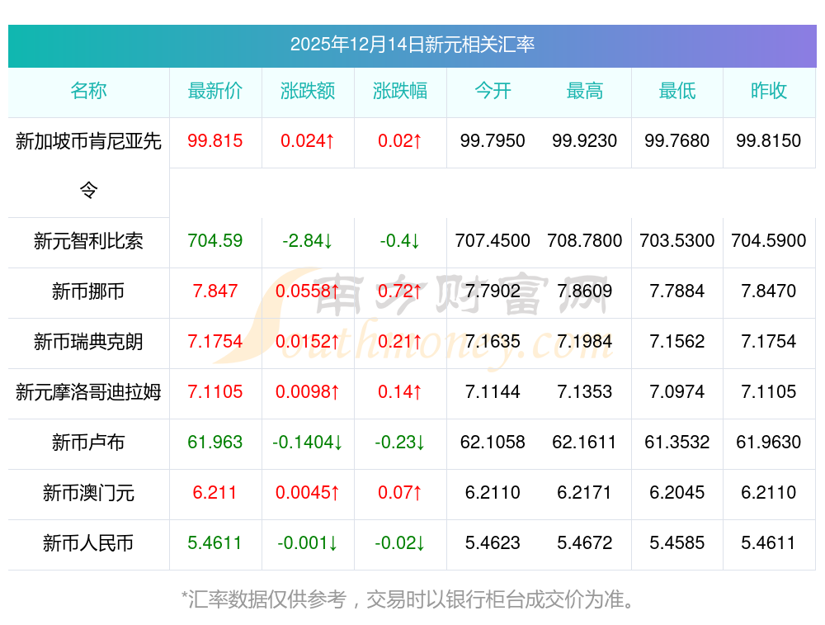Viewport: 825px width, 625px height.
Task: Click previous close 7.8470
Action: click(769, 291)
